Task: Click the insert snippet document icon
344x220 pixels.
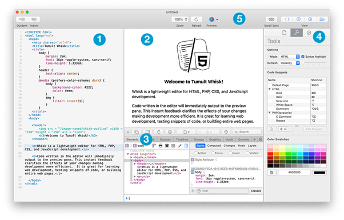Action: [x=271, y=129]
